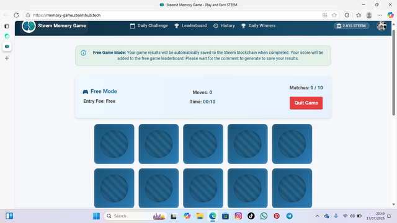The width and height of the screenshot is (397, 223).
Task: Switch to the green sidebar tab
Action: coord(7,36)
